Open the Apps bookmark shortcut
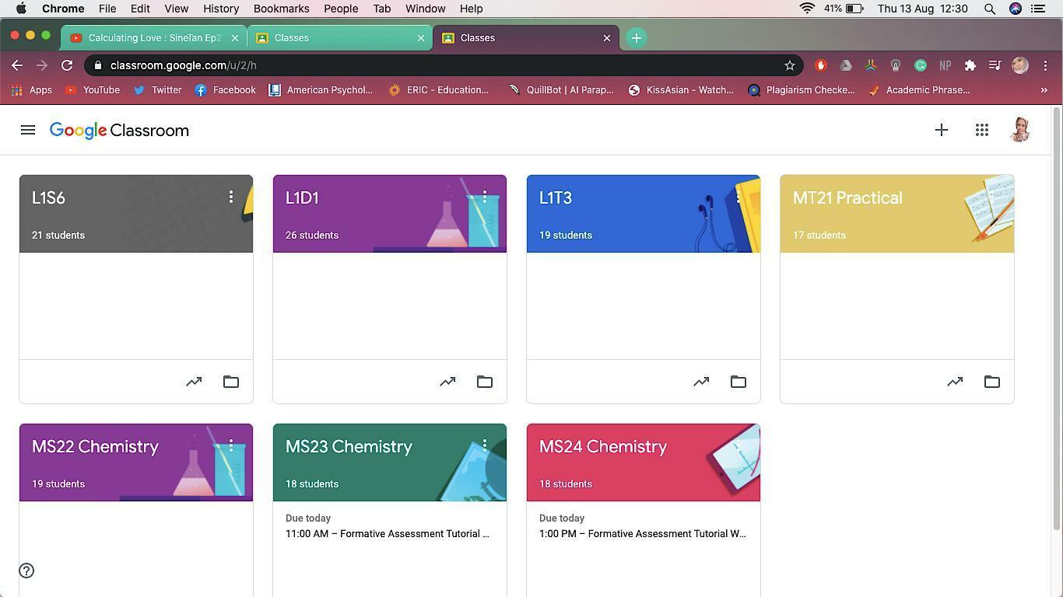The height and width of the screenshot is (597, 1063). point(32,90)
